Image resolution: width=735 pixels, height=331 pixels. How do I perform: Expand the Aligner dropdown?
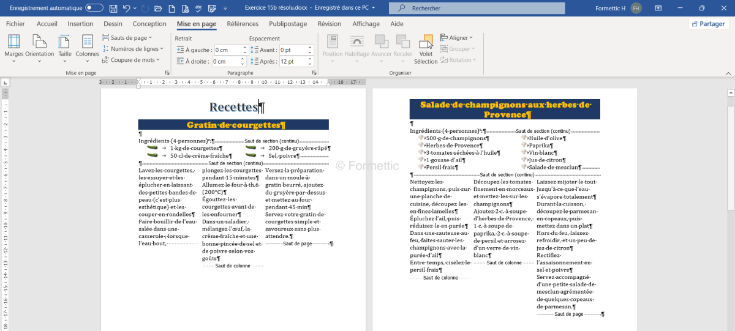(x=458, y=38)
